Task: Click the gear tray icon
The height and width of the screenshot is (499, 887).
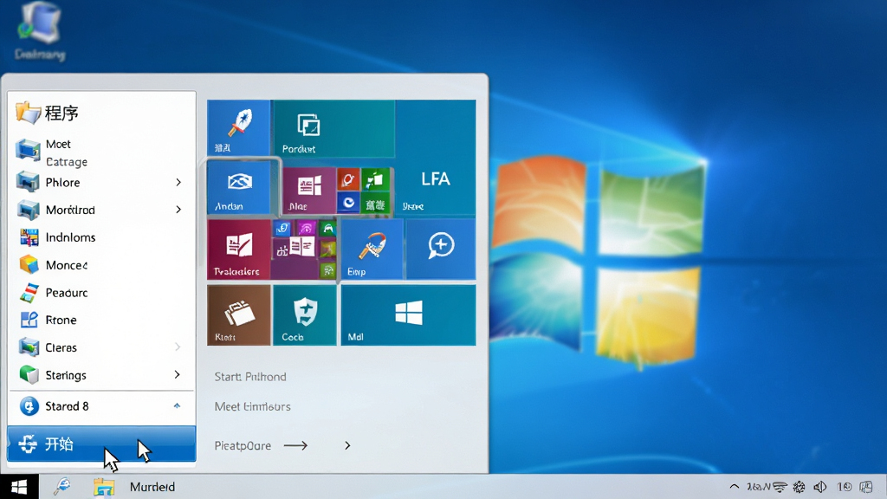Action: pos(799,487)
